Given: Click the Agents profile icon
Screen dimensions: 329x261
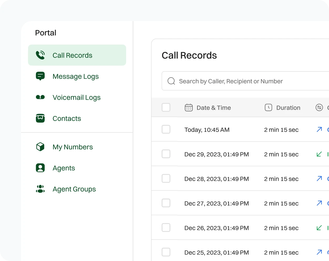Looking at the screenshot, I should coord(40,168).
